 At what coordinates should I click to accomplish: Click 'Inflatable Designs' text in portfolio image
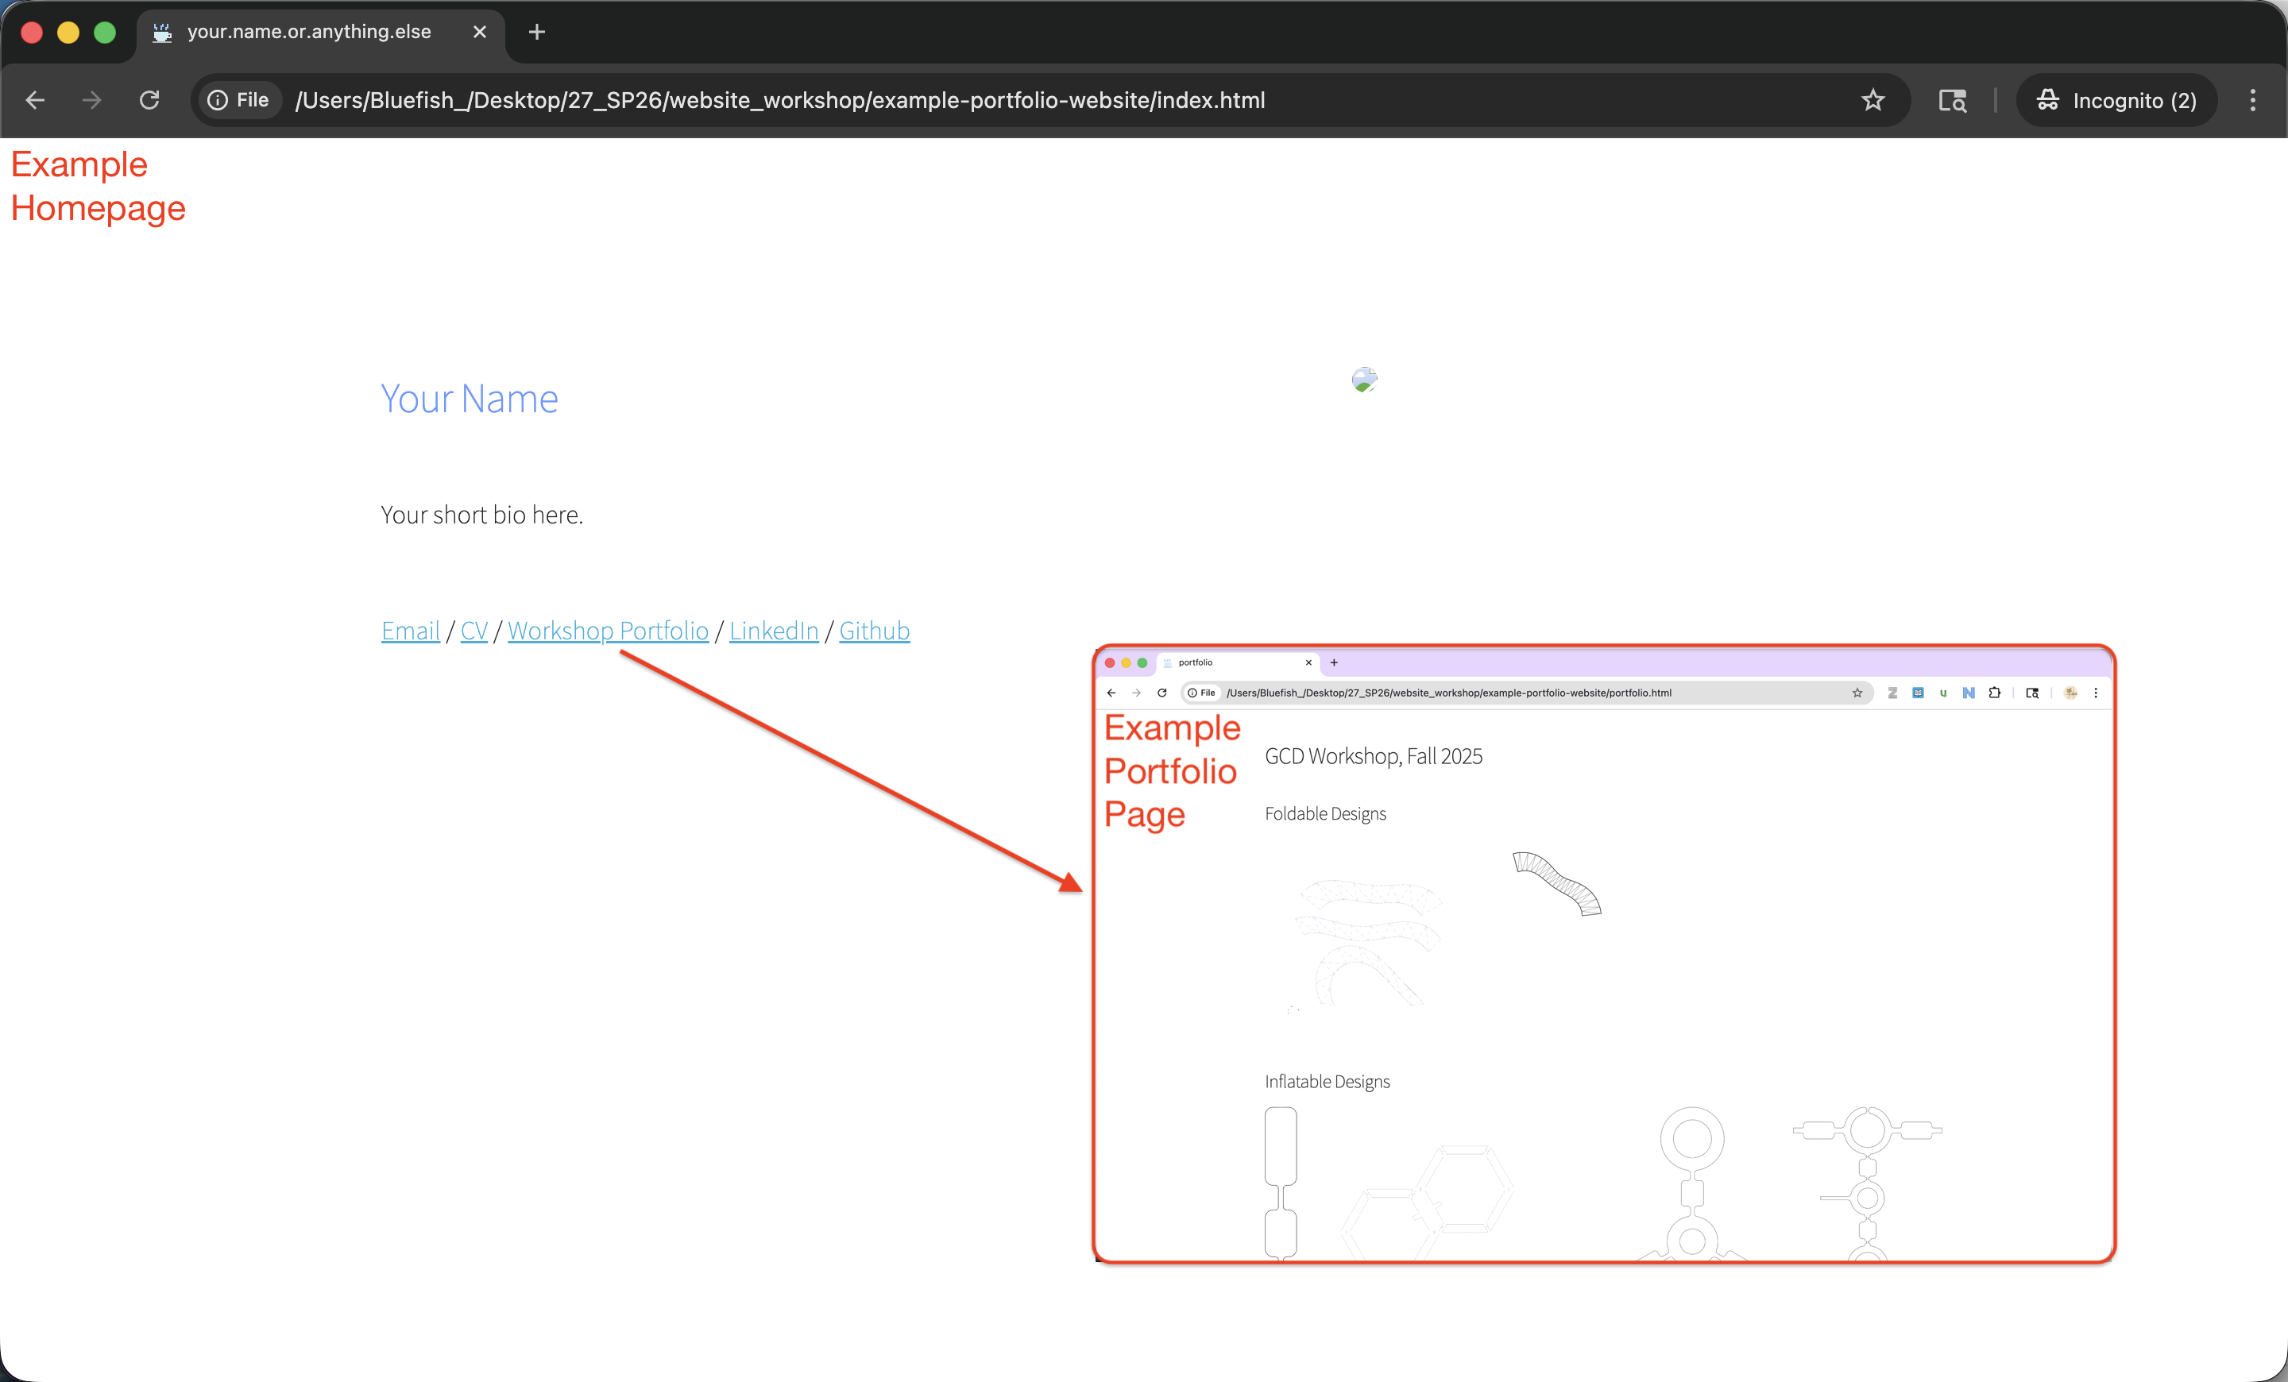(1327, 1083)
